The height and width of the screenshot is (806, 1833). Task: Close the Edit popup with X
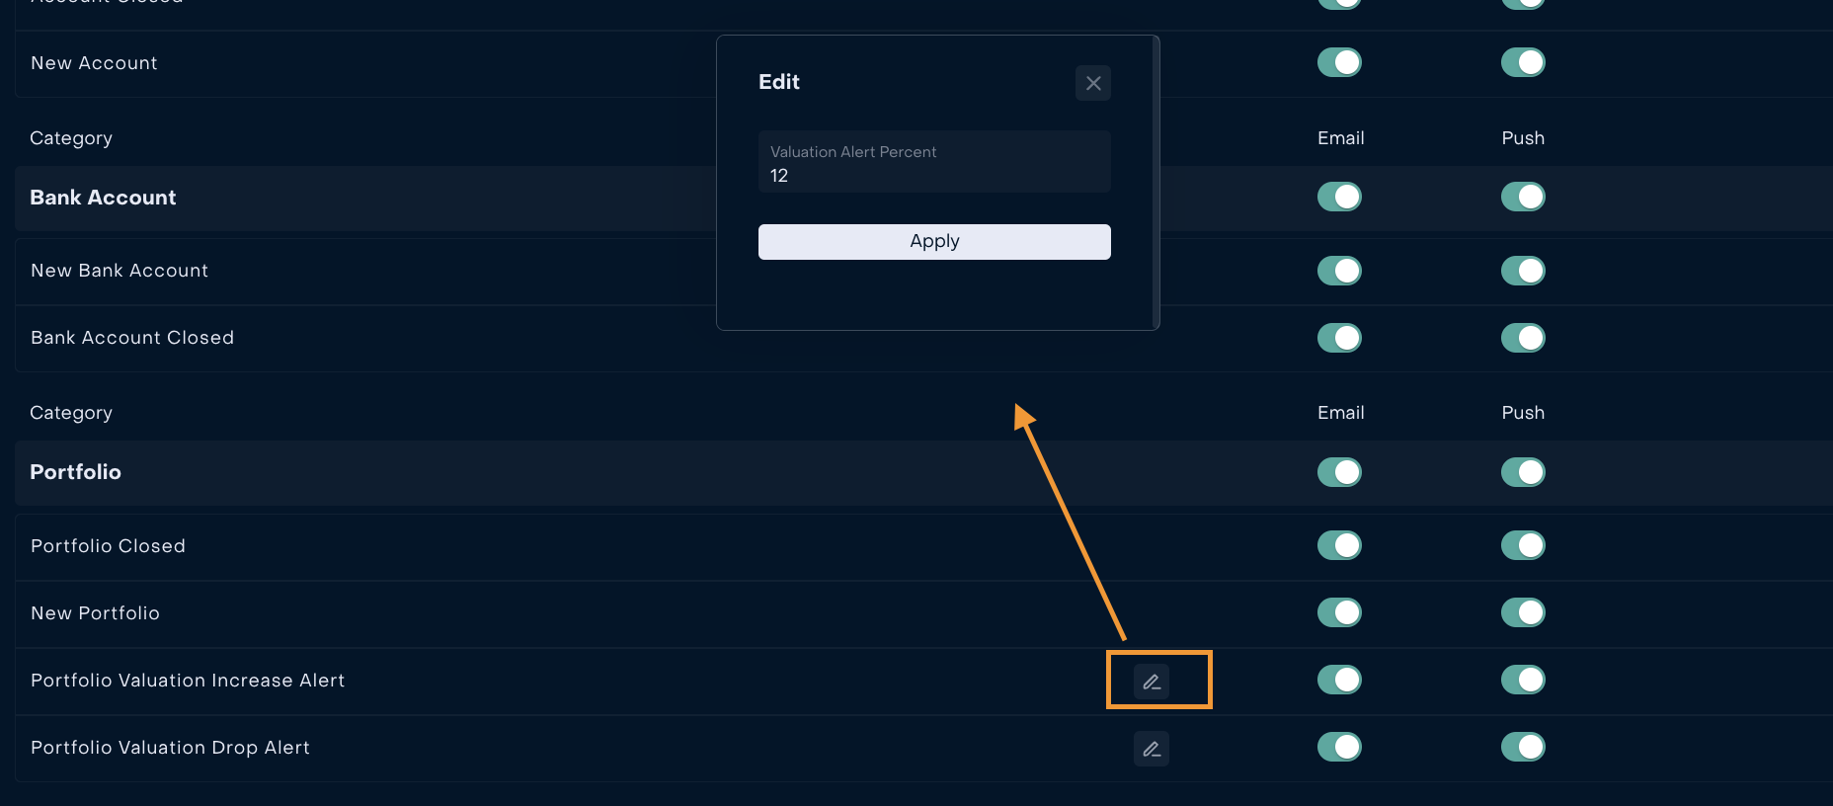click(1092, 83)
